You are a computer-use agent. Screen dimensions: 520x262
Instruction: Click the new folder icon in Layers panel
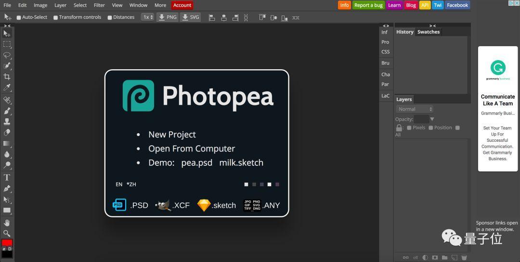pyautogui.click(x=444, y=257)
